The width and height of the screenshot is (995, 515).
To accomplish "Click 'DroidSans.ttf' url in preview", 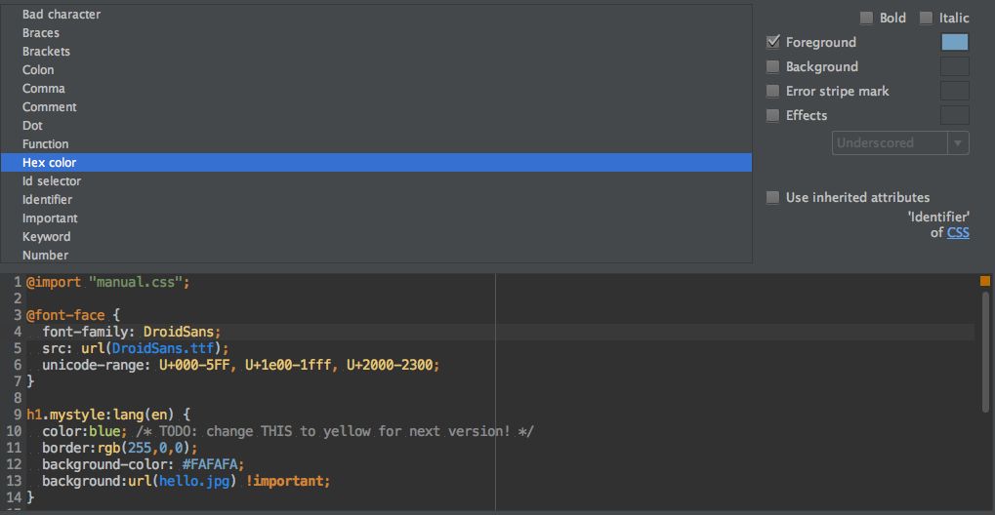I will [x=163, y=348].
